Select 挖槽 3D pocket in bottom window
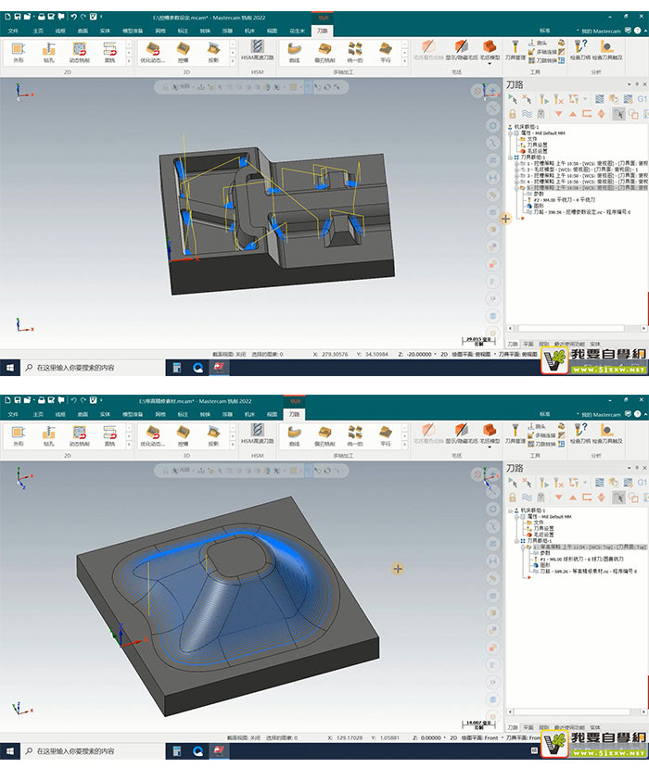Screen dimensions: 649x768 pyautogui.click(x=183, y=436)
